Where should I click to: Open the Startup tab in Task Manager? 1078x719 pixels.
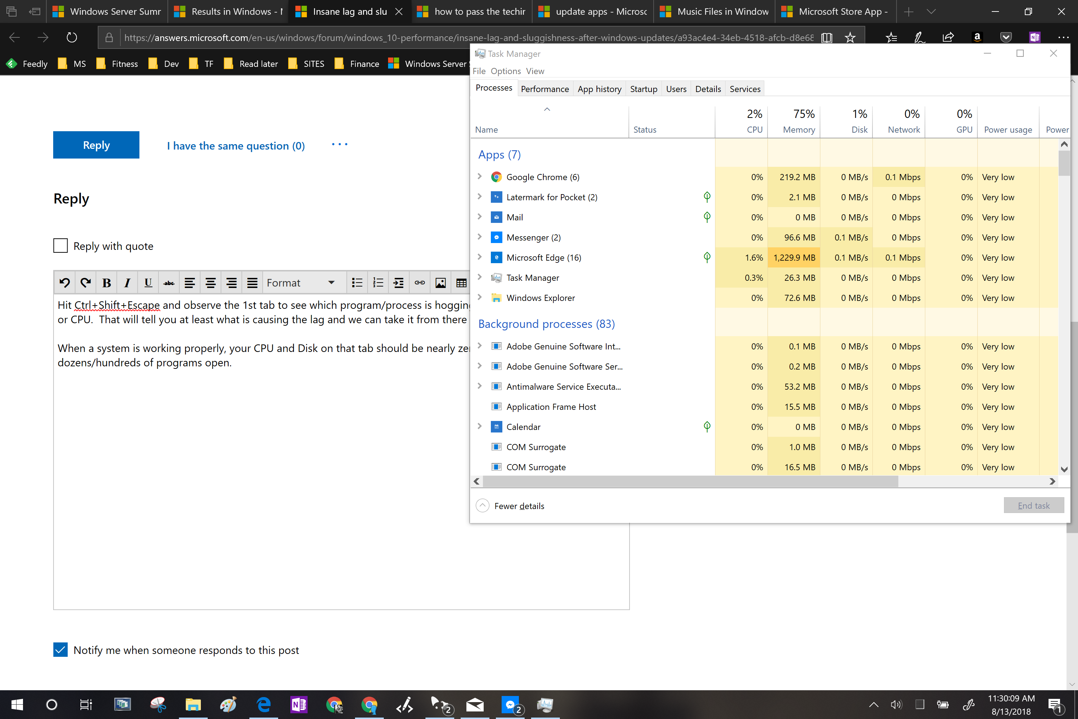(x=644, y=89)
